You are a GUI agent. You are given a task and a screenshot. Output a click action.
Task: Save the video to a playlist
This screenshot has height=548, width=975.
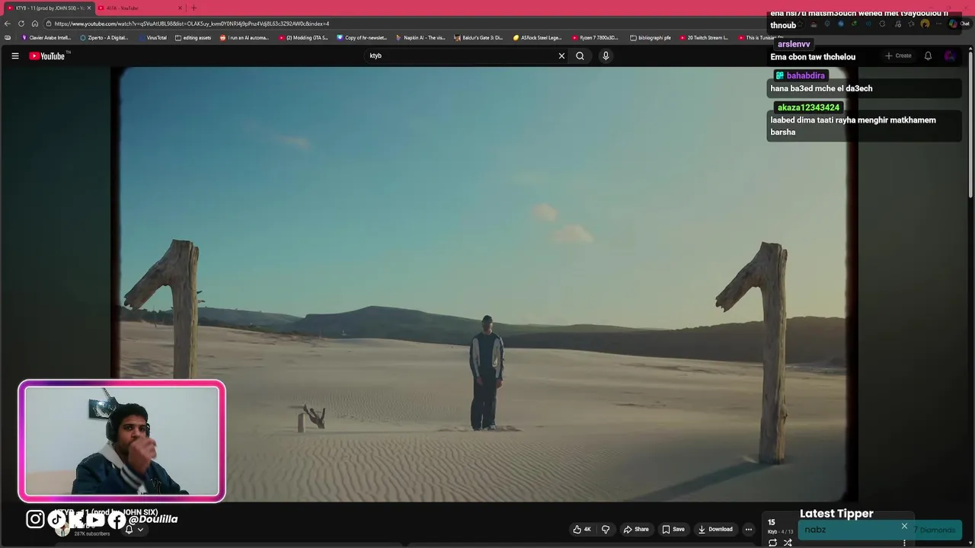[x=673, y=529]
